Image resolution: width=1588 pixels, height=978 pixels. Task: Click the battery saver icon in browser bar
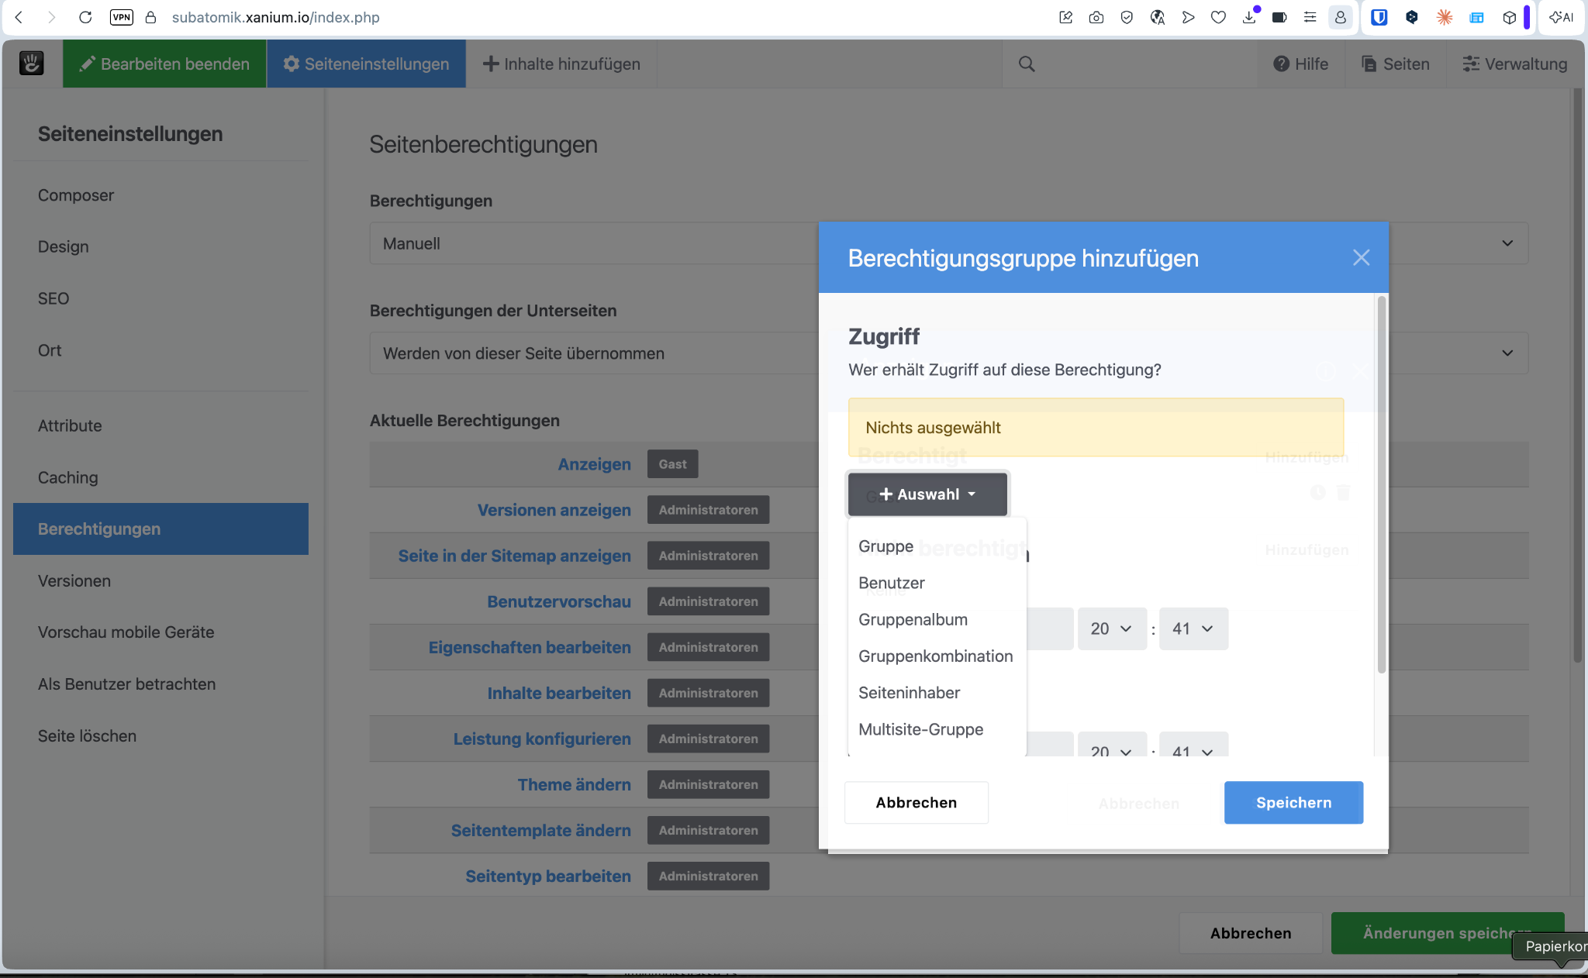[1279, 17]
